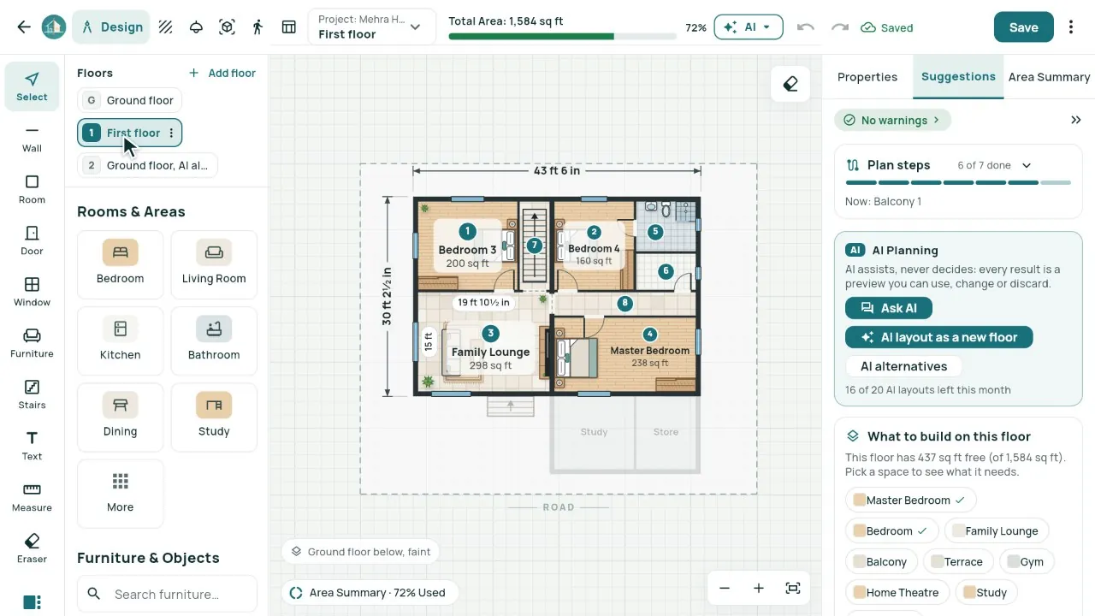Click the floating eraser icon on canvas

pos(790,84)
